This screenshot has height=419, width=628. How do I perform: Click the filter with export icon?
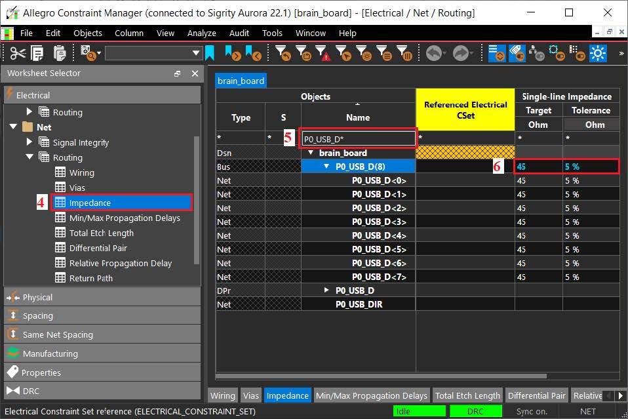point(304,53)
